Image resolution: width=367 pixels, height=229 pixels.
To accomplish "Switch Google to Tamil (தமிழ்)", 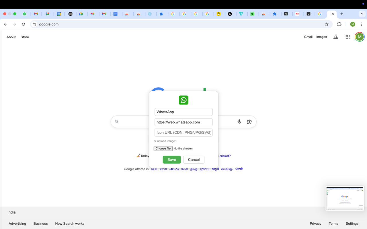I will pos(194,169).
